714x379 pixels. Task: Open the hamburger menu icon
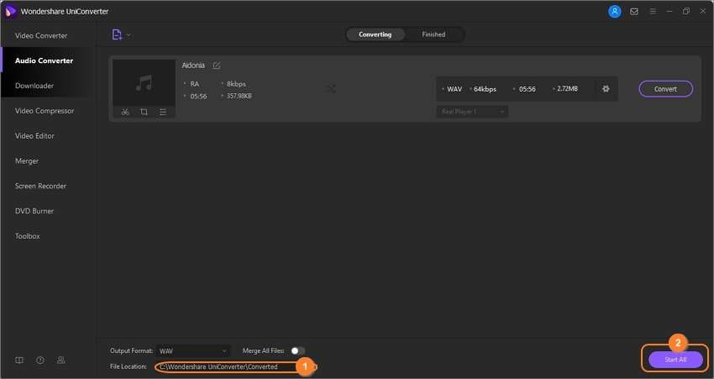[653, 12]
